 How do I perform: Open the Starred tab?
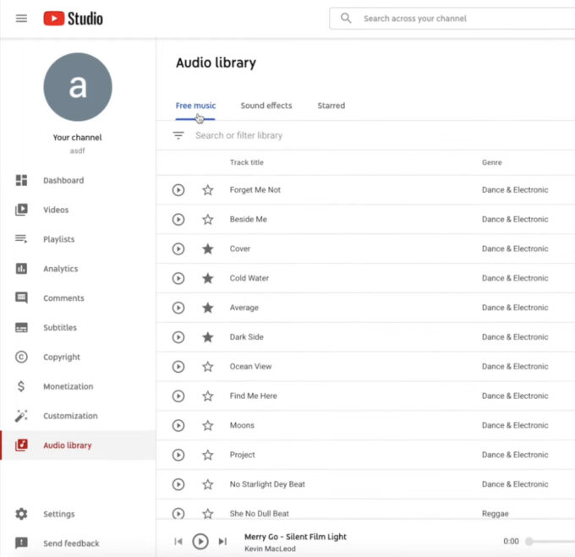click(x=331, y=106)
